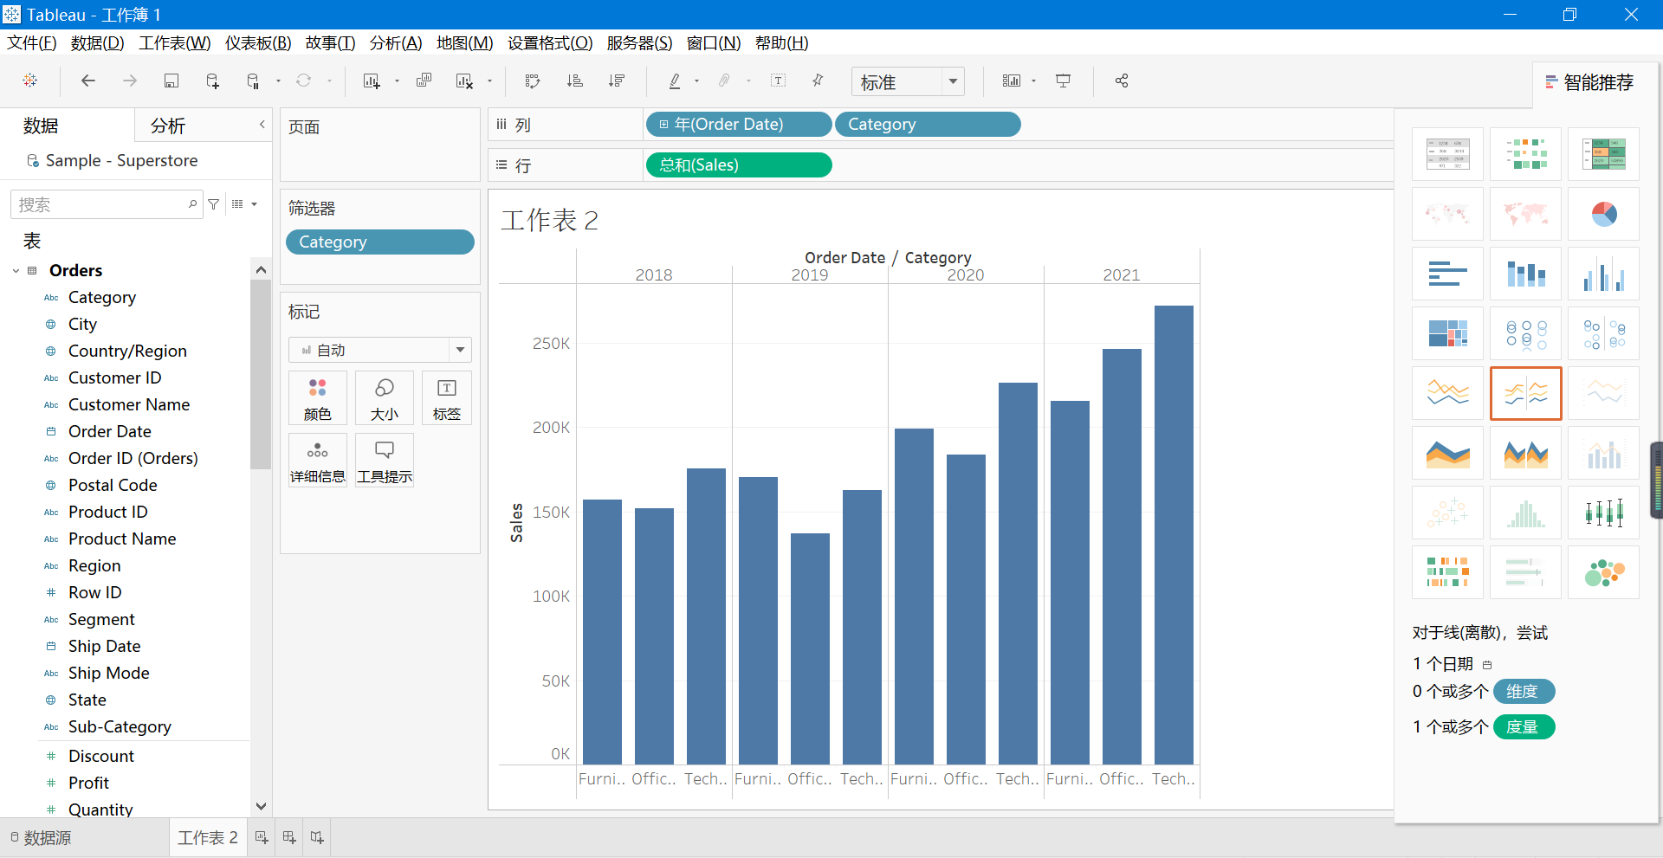This screenshot has width=1663, height=858.
Task: Click the presentation mode icon
Action: (1063, 81)
